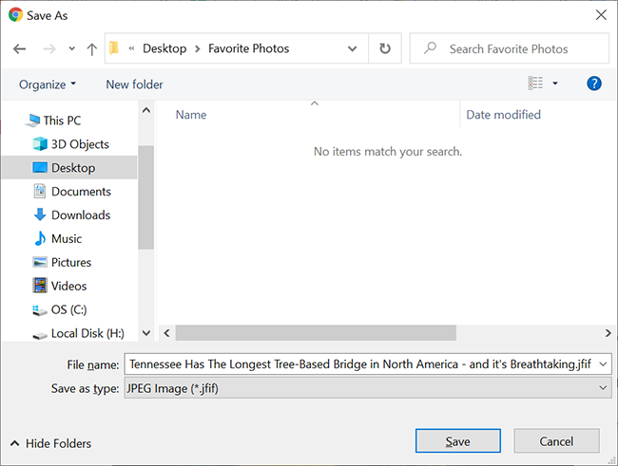Image resolution: width=618 pixels, height=466 pixels.
Task: Click the Up one level arrow
Action: click(x=91, y=48)
